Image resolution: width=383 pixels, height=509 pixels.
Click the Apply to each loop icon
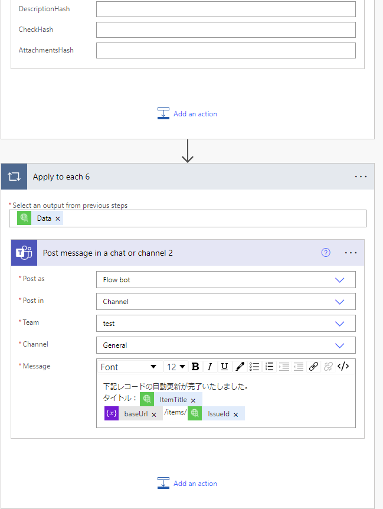point(14,177)
